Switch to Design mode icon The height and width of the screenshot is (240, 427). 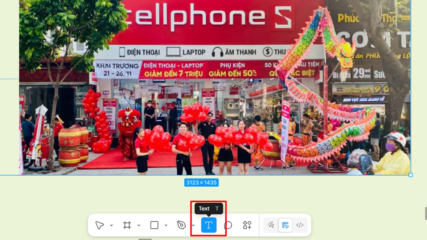(285, 225)
